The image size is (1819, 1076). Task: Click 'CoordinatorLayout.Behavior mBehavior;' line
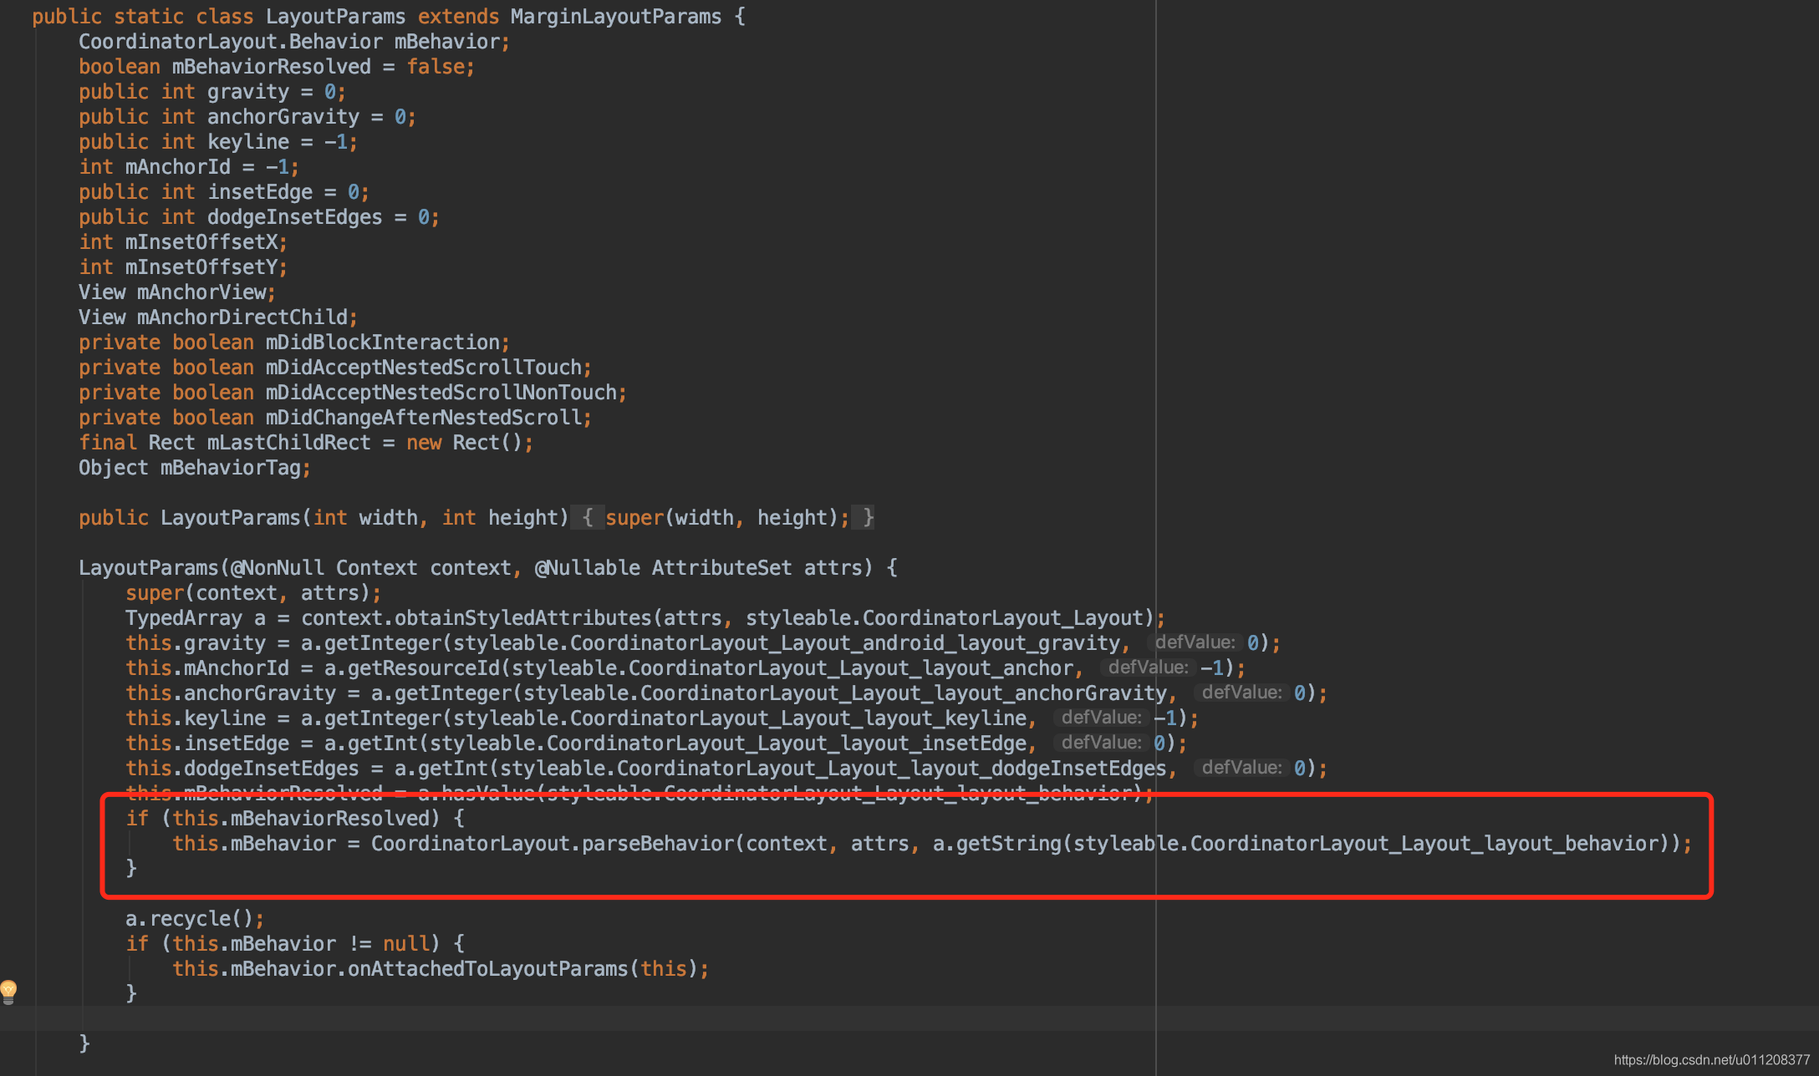[294, 42]
